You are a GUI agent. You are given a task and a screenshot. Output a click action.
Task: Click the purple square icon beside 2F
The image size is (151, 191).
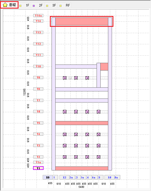[x=34, y=6]
